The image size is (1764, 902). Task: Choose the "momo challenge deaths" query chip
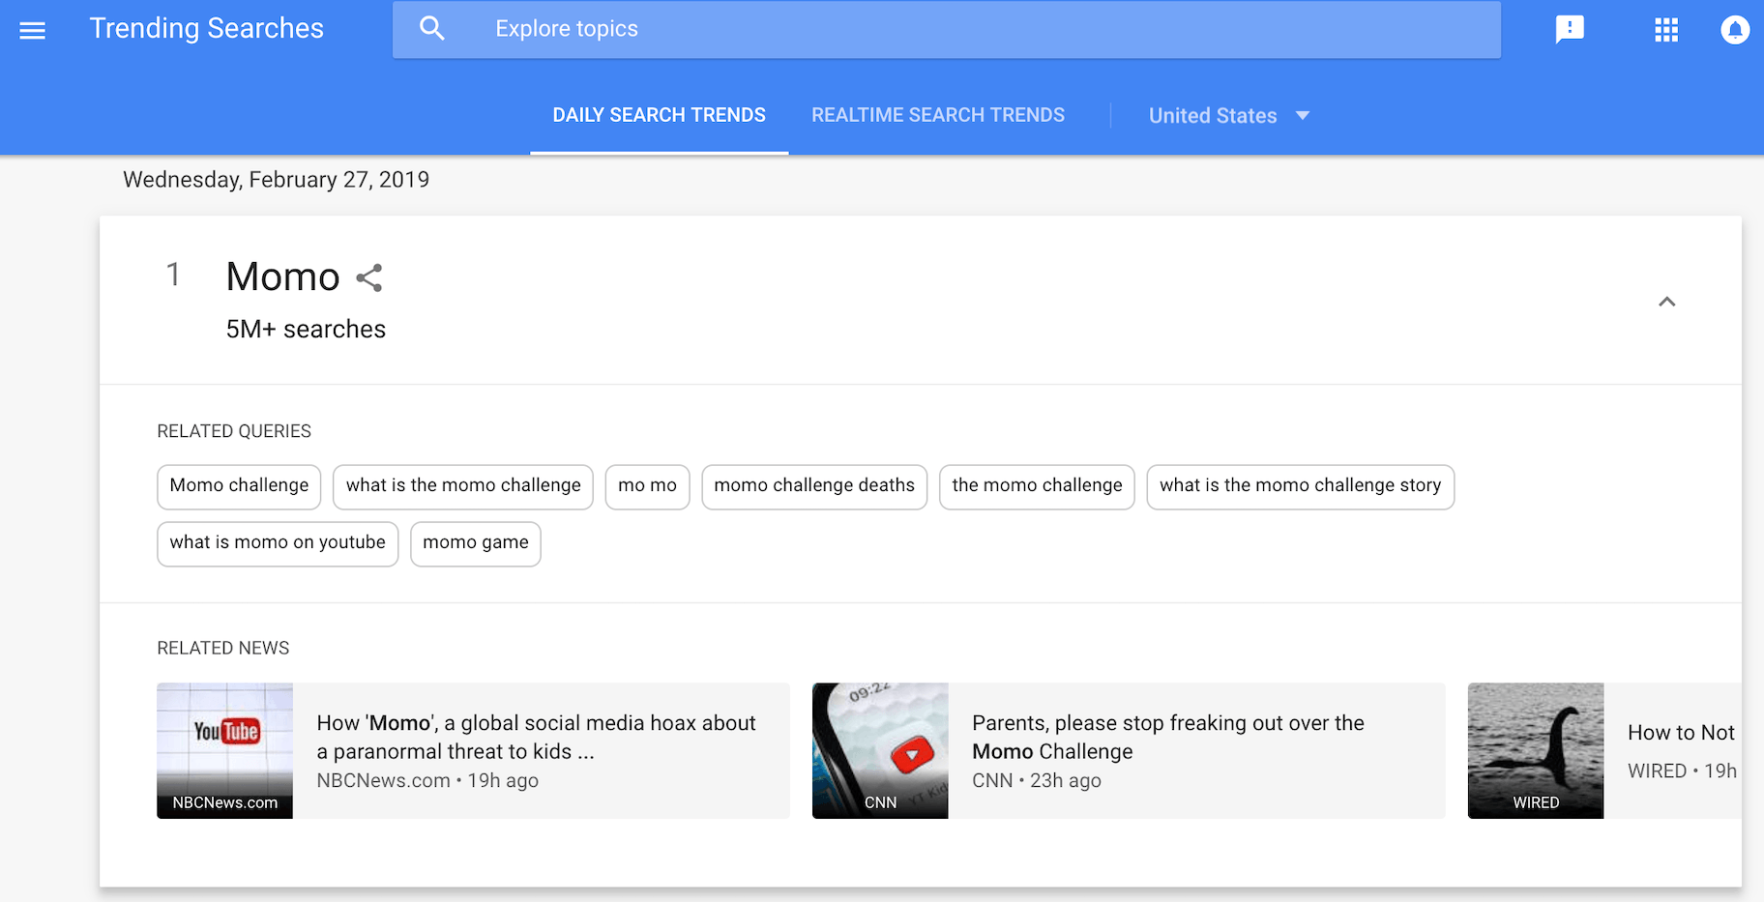813,485
